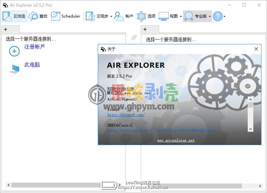The image size is (267, 193).
Task: Click right arrow of right pane scrollbar
Action: (260, 186)
